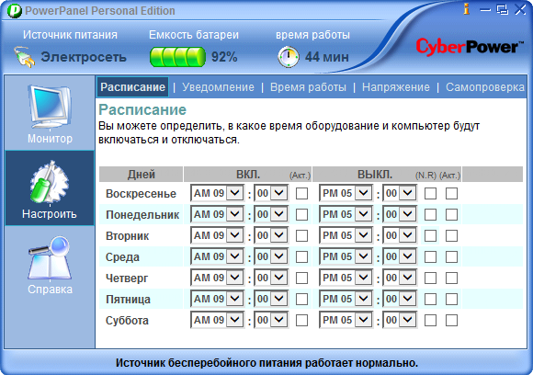This screenshot has width=533, height=375.
Task: Select the Настроить screwdriver icon
Action: tap(50, 182)
